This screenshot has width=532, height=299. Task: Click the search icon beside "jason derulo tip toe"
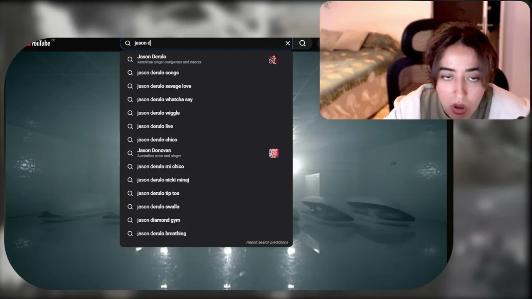[x=130, y=193]
